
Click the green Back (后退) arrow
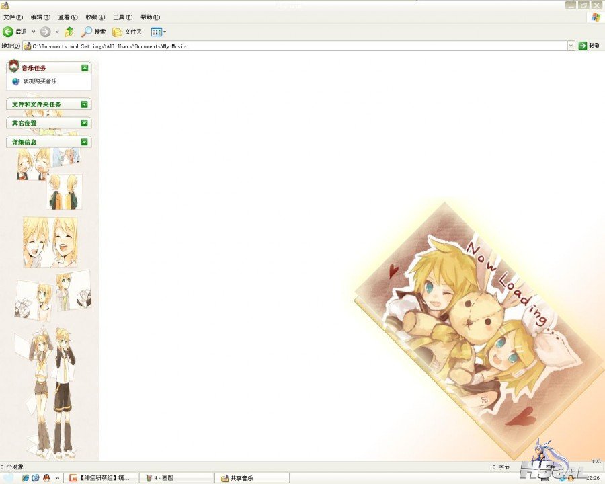pos(7,32)
